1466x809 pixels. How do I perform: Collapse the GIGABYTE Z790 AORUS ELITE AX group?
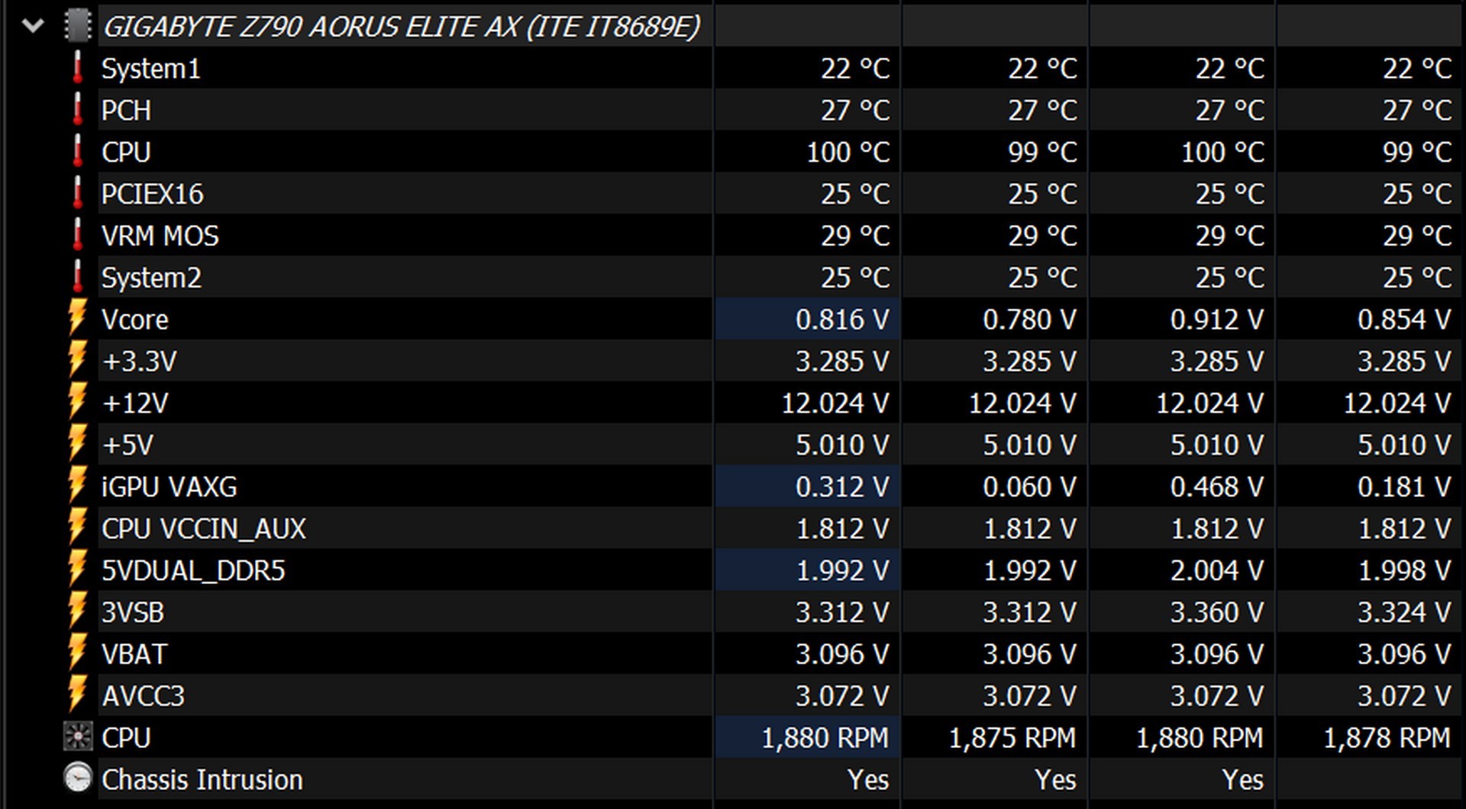coord(33,27)
